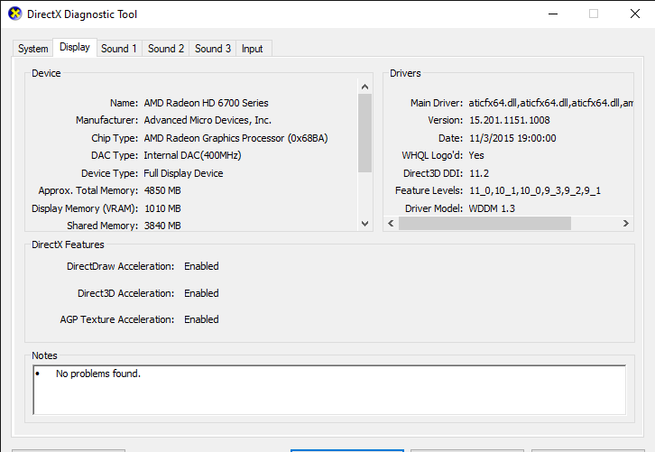The image size is (655, 452).
Task: Click WHQL Logo'd value 'Yes'
Action: coord(476,155)
